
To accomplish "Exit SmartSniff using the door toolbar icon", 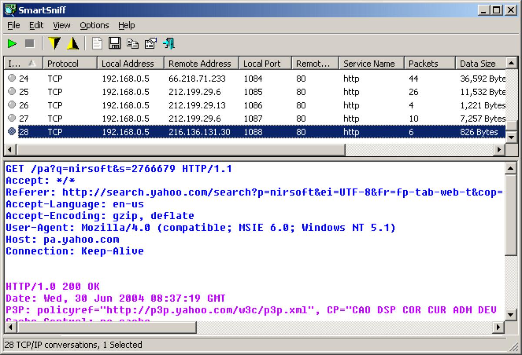I will pyautogui.click(x=169, y=43).
